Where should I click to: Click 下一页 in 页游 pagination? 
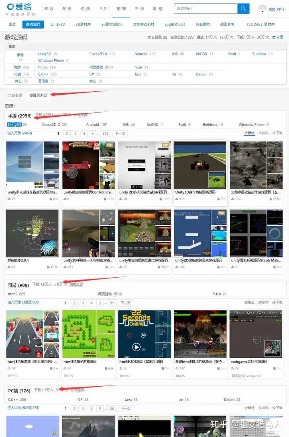click(x=126, y=303)
